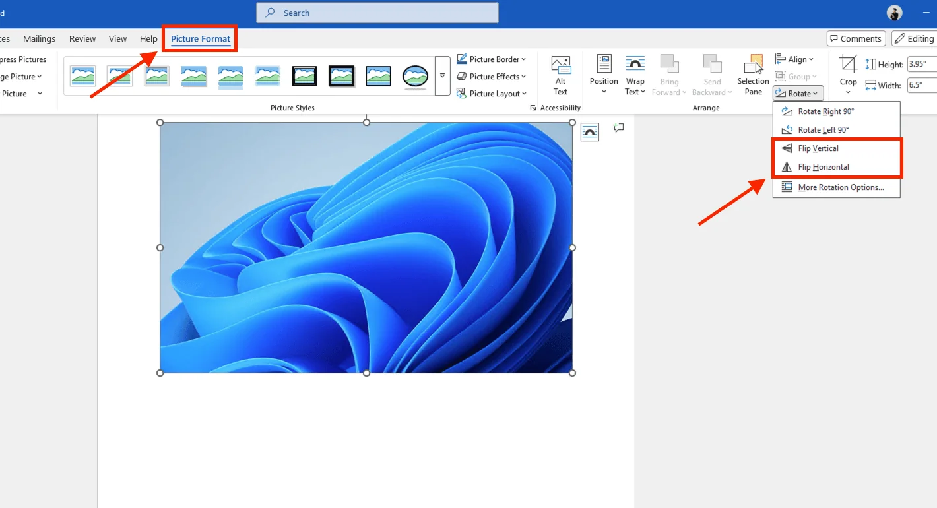Click the Comments button
Viewport: 937px width, 508px height.
856,38
